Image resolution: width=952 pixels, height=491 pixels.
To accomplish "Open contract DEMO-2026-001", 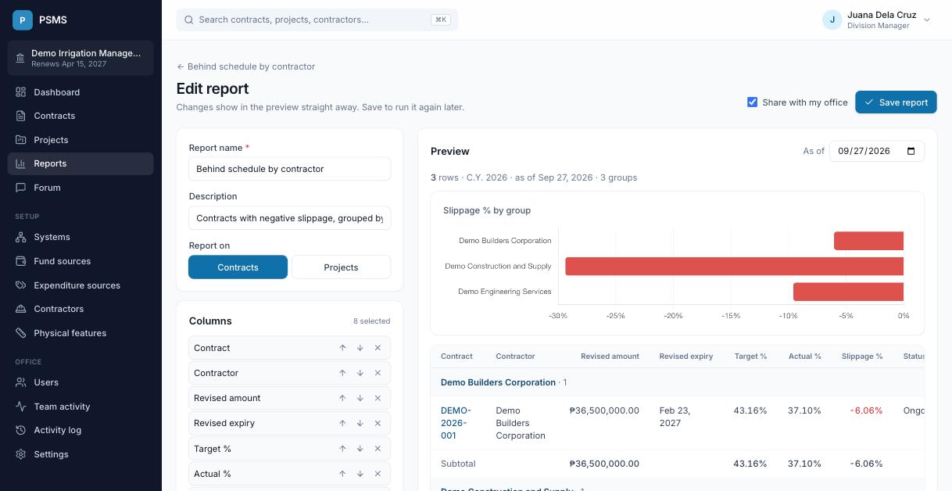I will 456,423.
